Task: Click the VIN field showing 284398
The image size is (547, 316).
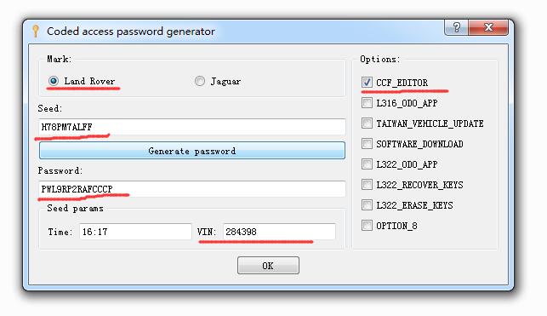Action: tap(279, 232)
